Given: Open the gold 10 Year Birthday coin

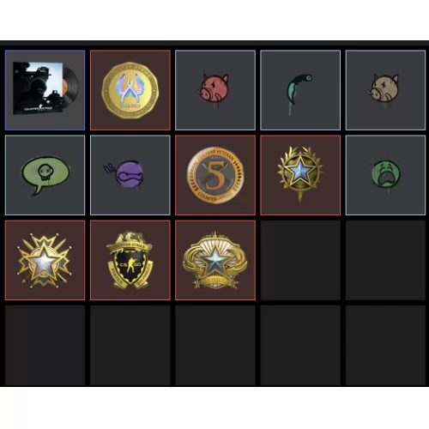Looking at the screenshot, I should pos(130,90).
